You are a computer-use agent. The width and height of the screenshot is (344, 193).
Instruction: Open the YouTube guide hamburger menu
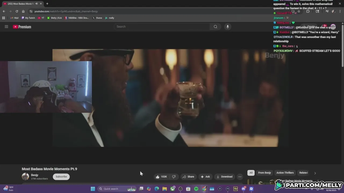(x=6, y=27)
